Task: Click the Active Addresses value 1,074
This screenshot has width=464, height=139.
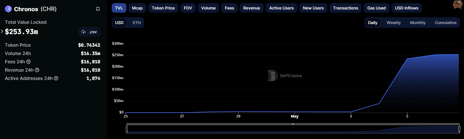Action: click(93, 78)
